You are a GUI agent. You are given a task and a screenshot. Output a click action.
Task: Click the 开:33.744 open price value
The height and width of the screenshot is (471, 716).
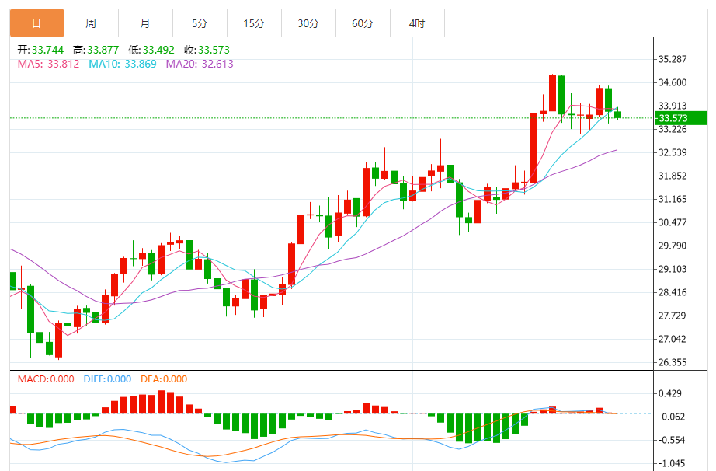tap(40, 50)
